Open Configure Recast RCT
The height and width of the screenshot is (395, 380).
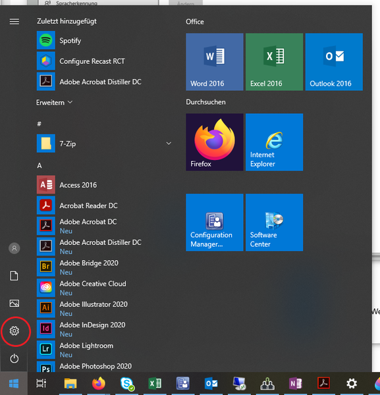[105, 61]
